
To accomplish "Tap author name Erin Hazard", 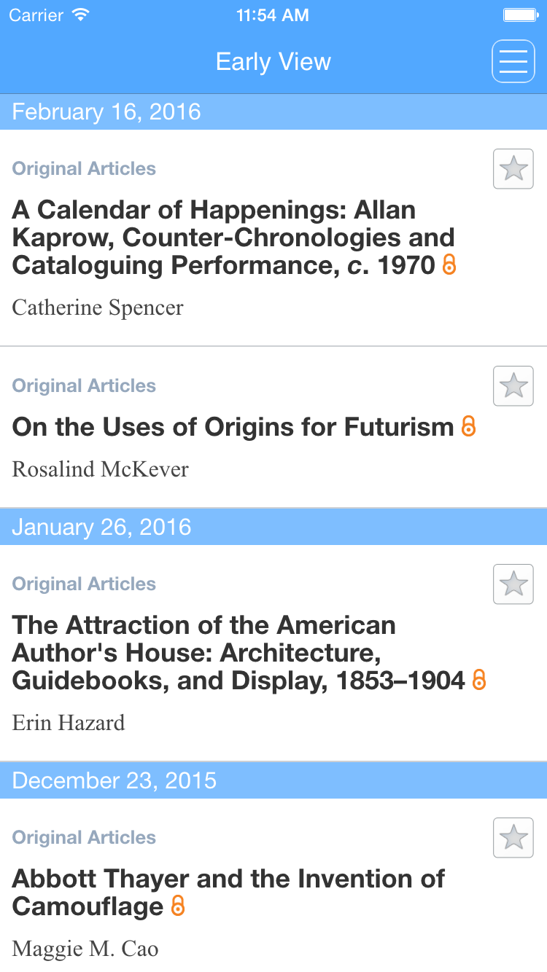I will [x=69, y=723].
